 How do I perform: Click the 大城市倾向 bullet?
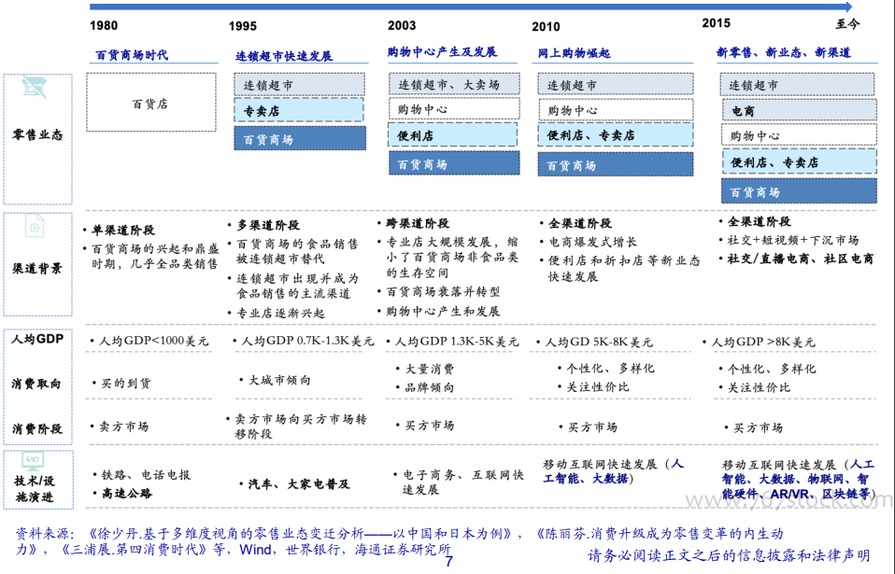click(x=279, y=380)
